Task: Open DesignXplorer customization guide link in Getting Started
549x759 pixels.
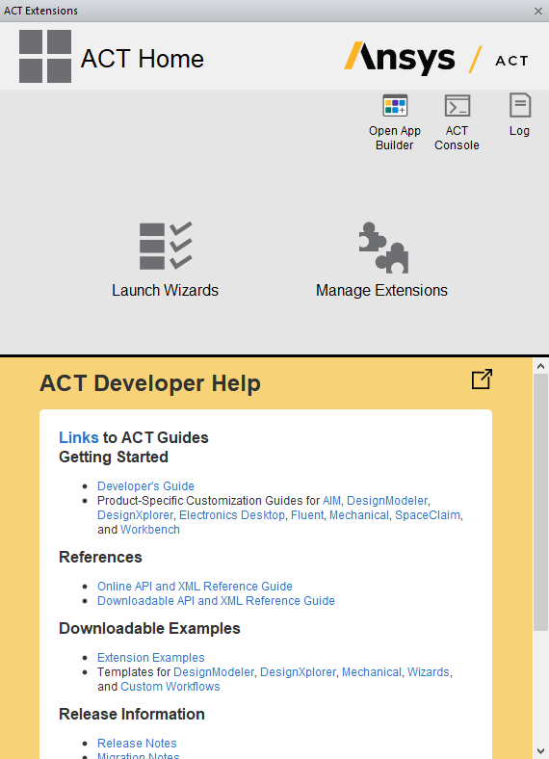Action: (135, 515)
